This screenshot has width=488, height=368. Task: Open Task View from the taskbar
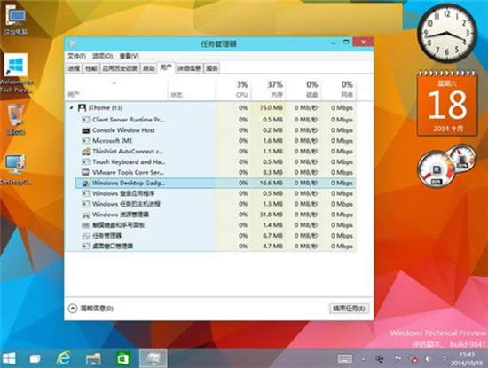(x=35, y=359)
